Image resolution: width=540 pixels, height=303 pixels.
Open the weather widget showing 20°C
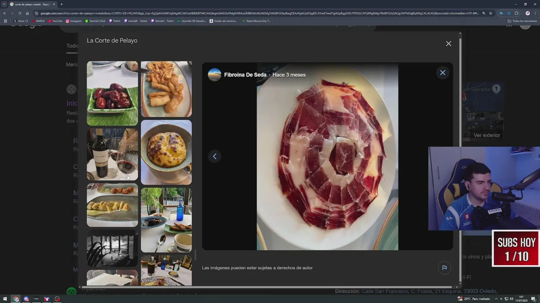474,299
